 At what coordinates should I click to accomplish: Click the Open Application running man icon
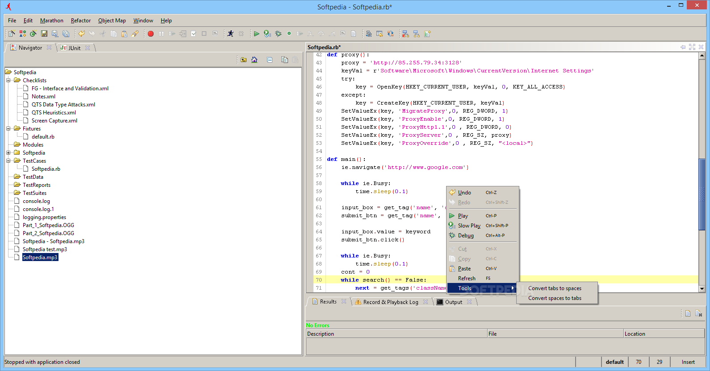[x=230, y=34]
